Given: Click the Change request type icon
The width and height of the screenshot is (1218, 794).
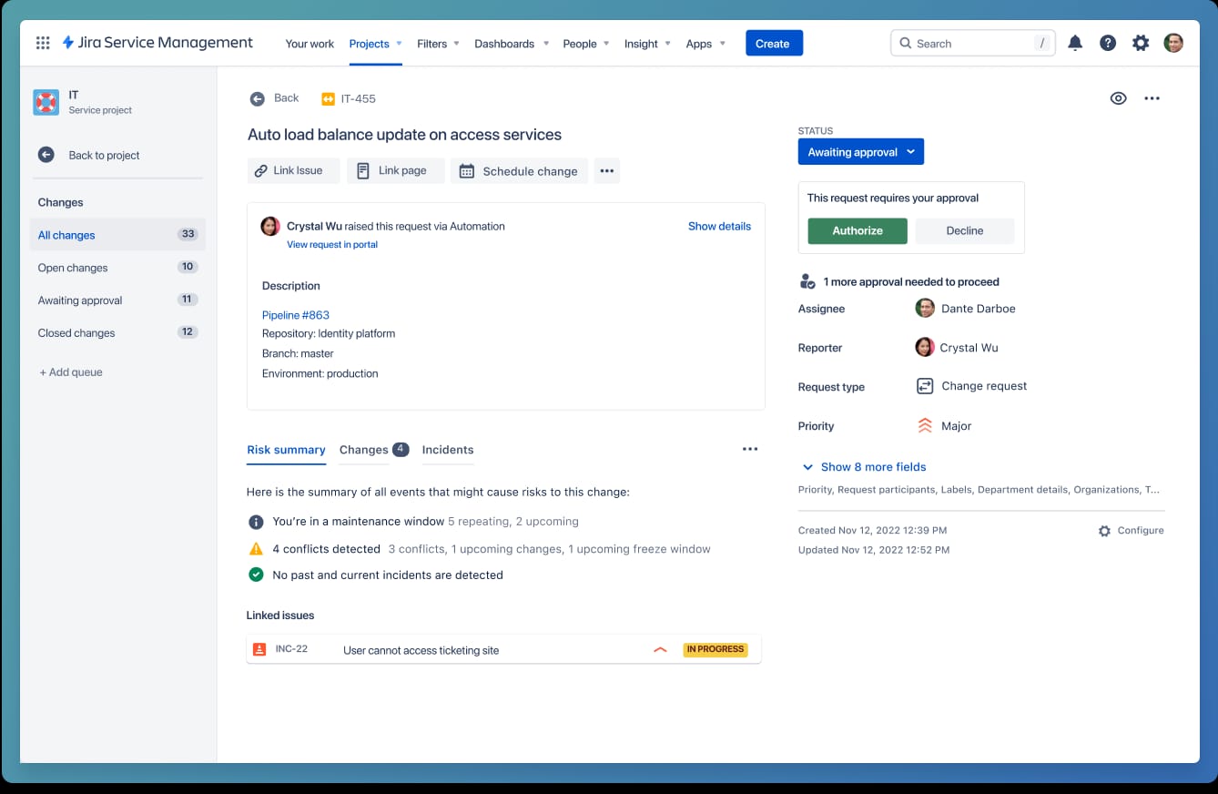Looking at the screenshot, I should pos(925,386).
